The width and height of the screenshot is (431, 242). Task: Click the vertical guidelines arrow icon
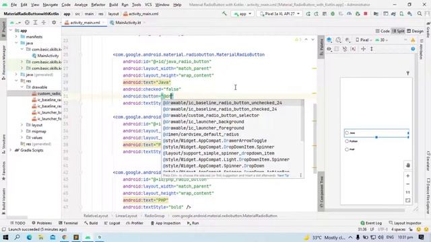click(372, 49)
